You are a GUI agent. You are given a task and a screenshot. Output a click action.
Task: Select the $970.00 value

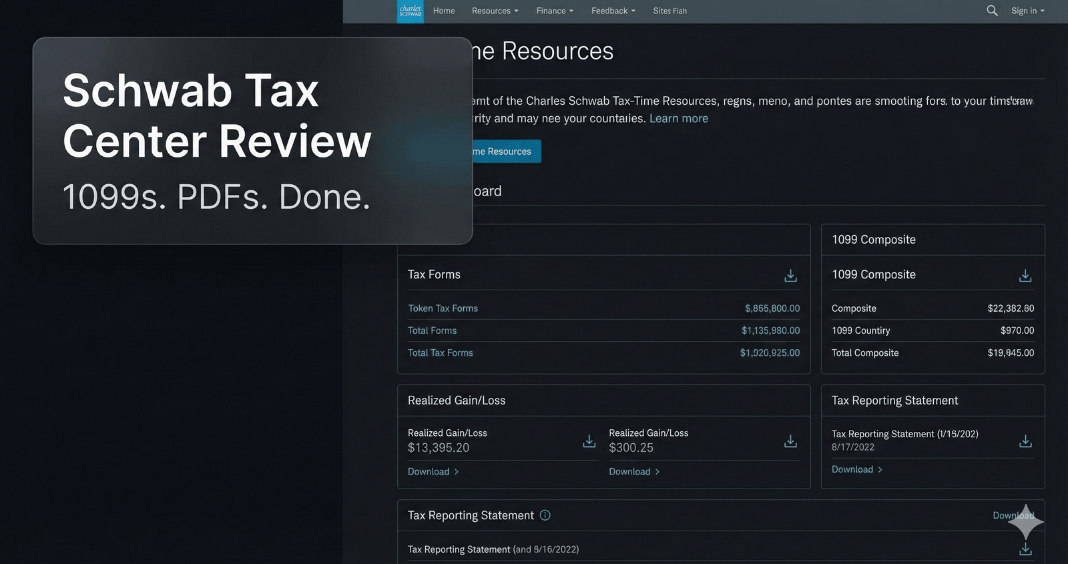[1017, 330]
